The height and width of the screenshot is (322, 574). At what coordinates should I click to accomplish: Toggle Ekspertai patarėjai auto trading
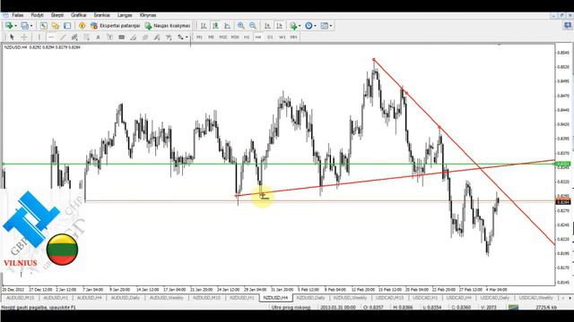tap(116, 26)
